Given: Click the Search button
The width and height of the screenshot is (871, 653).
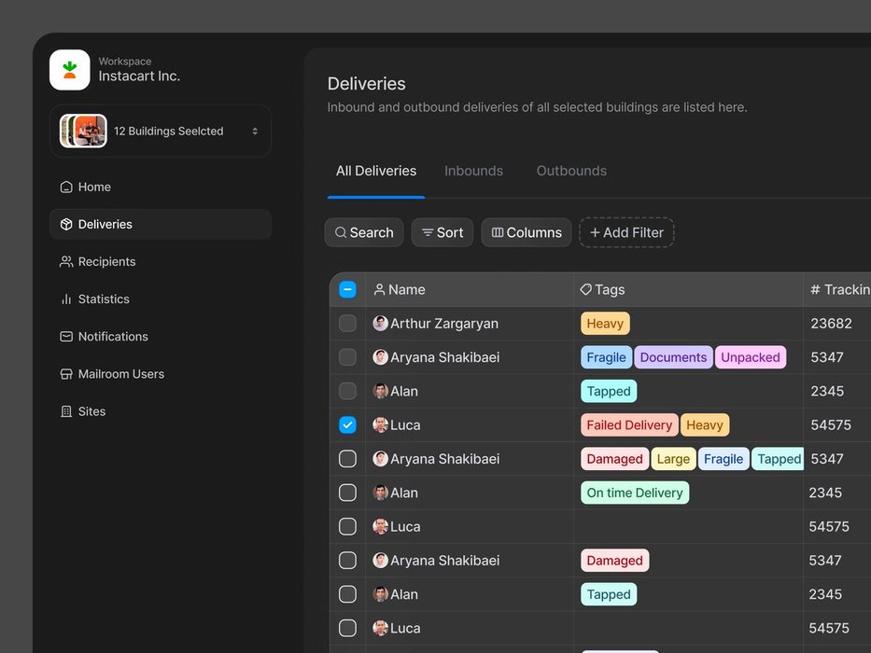Looking at the screenshot, I should [x=364, y=232].
